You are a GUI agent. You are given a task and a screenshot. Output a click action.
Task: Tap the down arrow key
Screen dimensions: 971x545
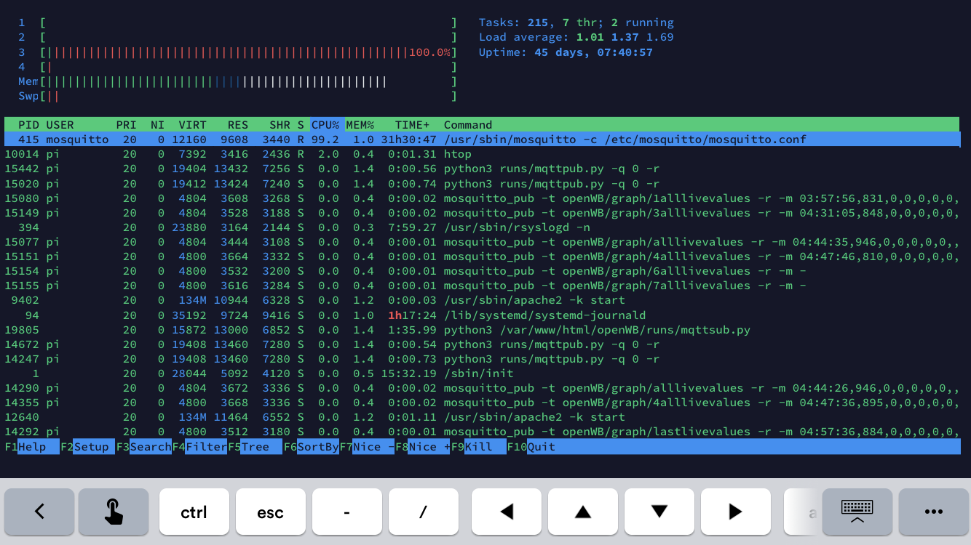click(659, 512)
